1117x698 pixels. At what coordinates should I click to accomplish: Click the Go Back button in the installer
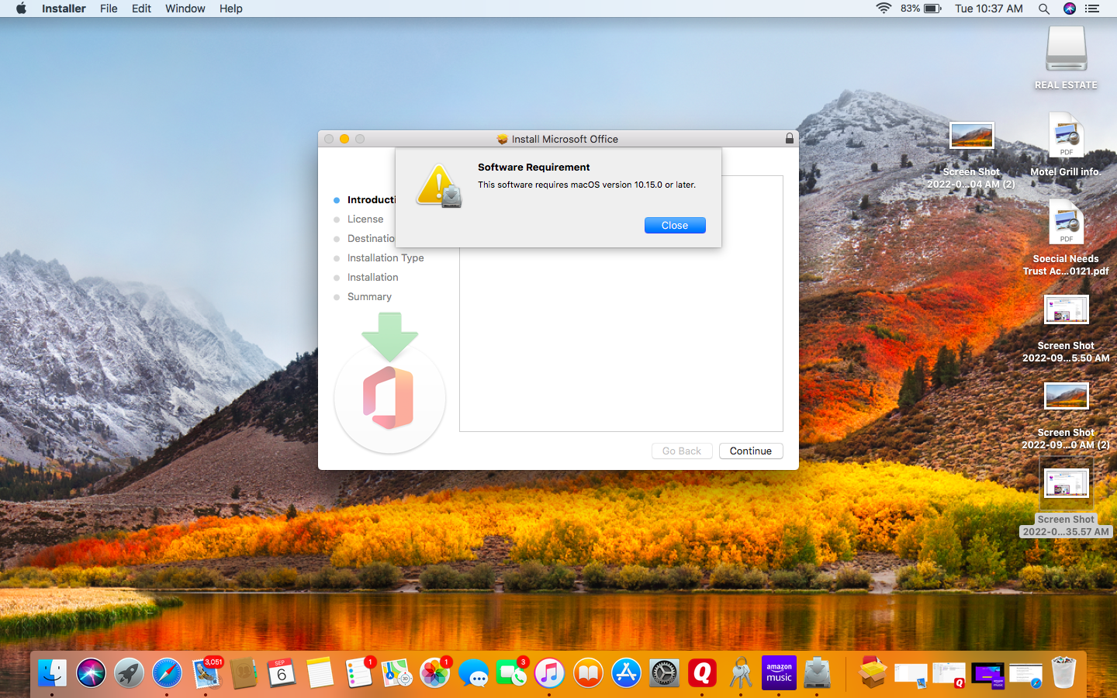[682, 451]
